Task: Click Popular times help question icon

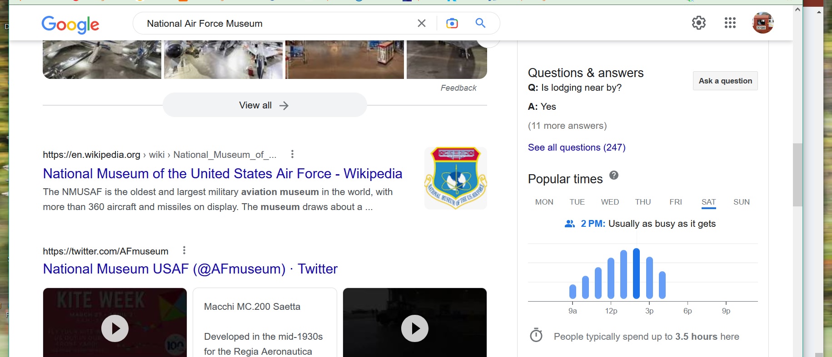Action: 614,175
